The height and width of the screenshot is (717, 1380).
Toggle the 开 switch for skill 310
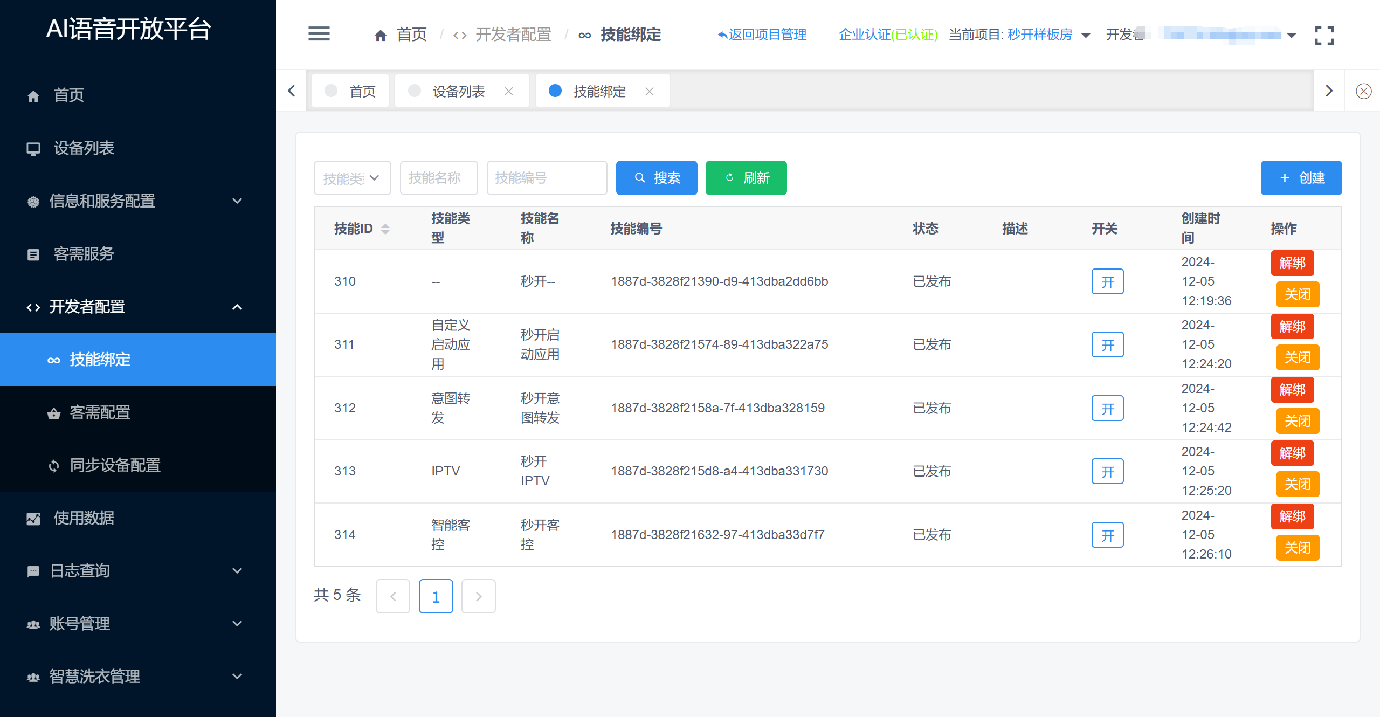tap(1107, 281)
